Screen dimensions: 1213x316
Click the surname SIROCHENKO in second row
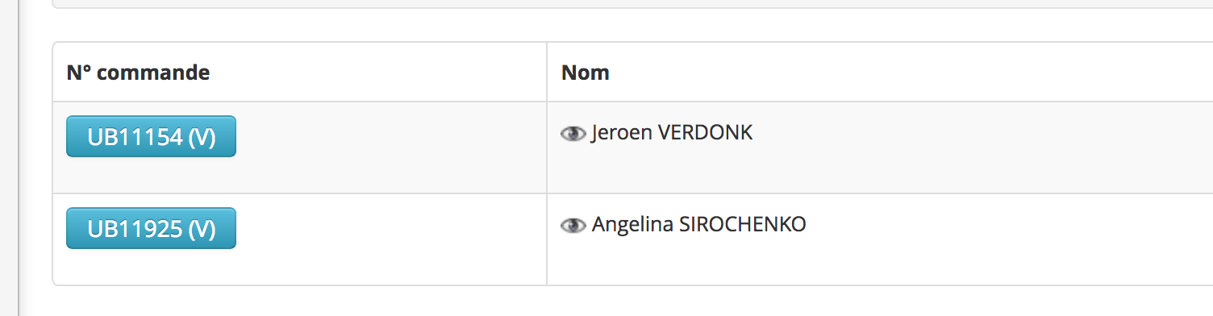click(742, 225)
